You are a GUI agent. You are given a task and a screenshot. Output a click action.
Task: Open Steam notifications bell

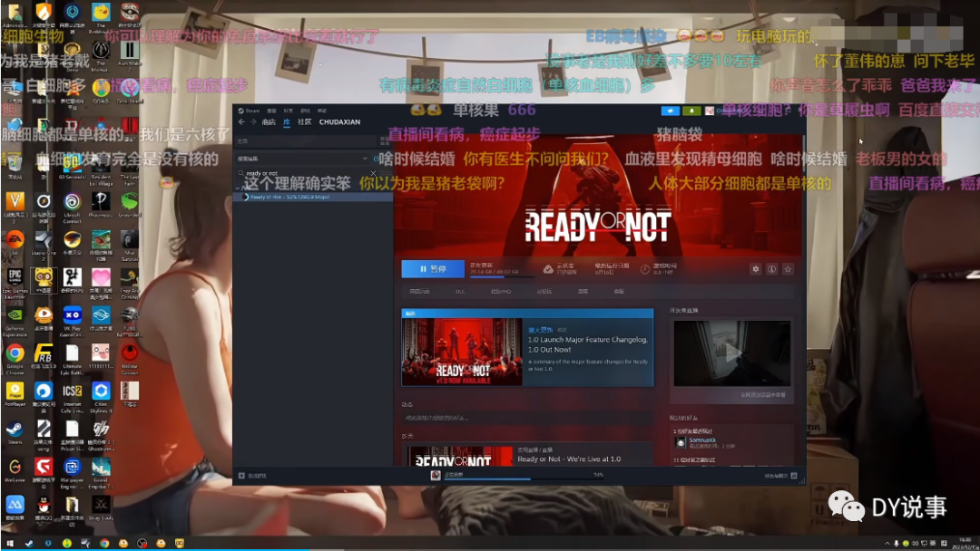click(691, 111)
